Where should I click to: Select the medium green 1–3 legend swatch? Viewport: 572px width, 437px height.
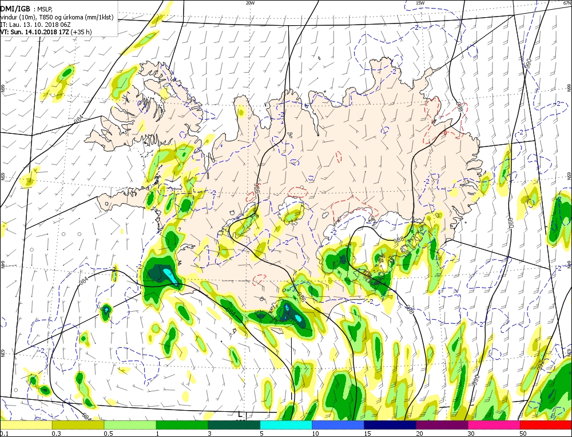click(182, 425)
